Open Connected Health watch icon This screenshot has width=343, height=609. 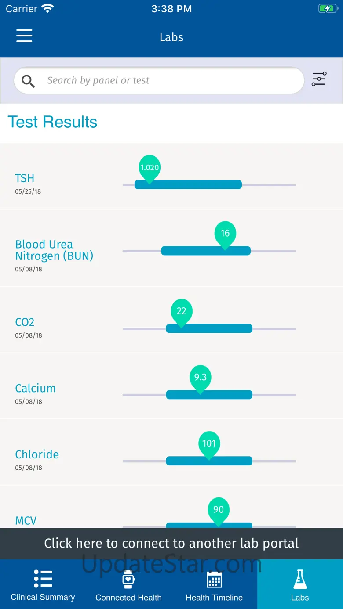[128, 579]
